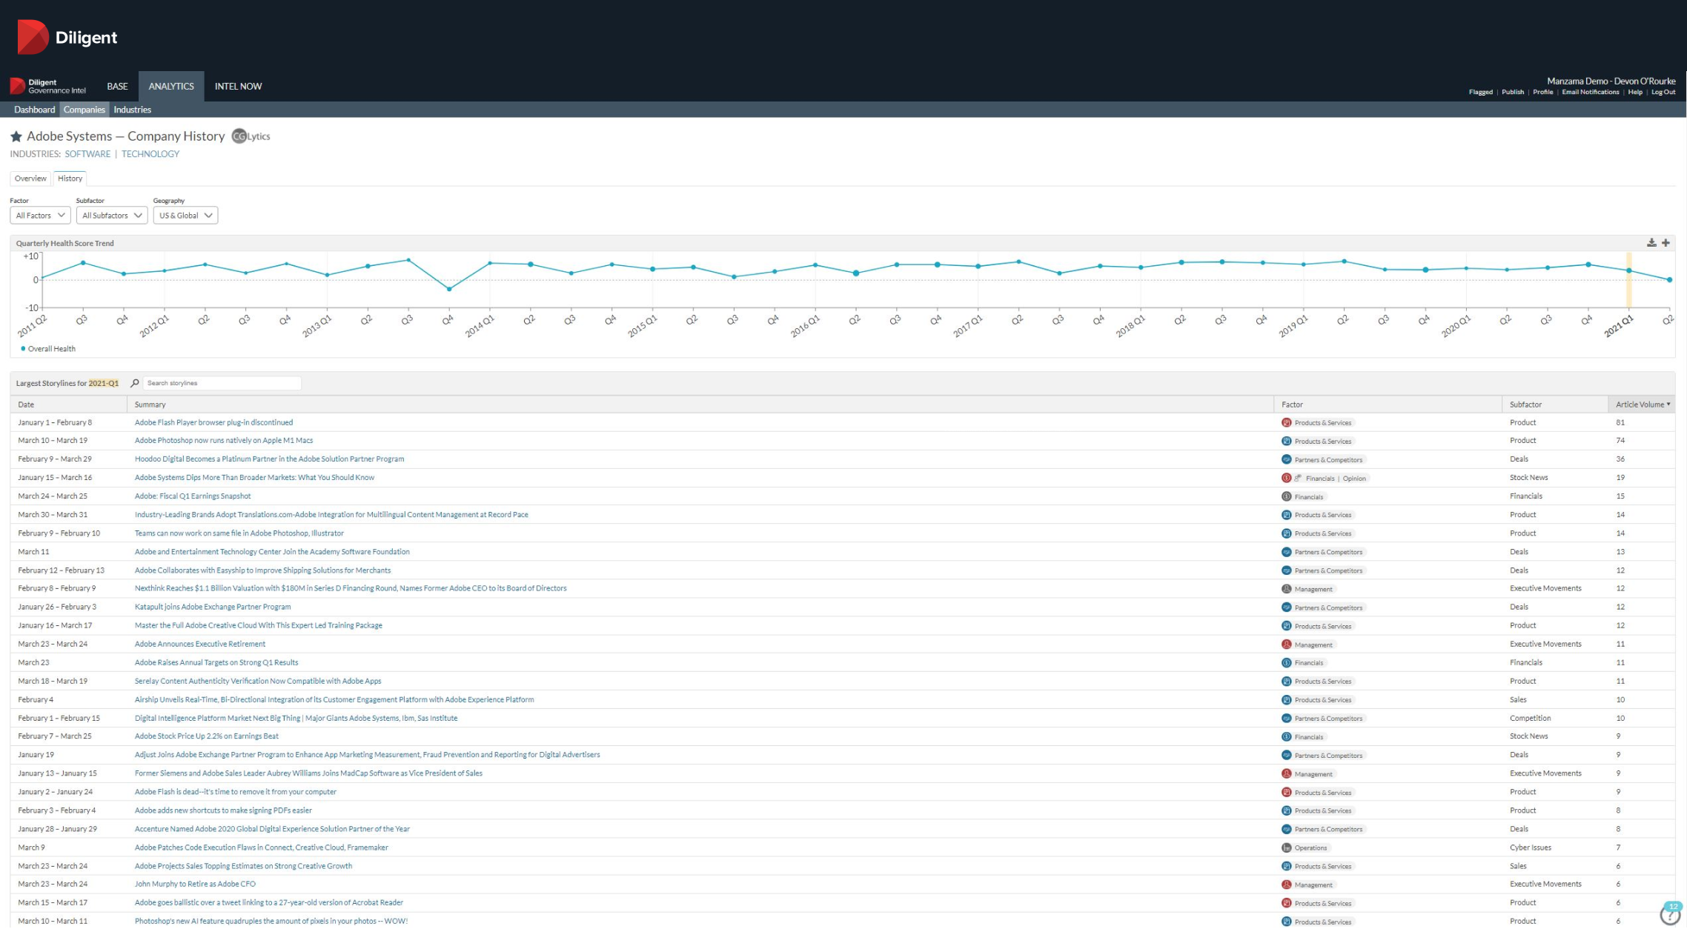Image resolution: width=1687 pixels, height=929 pixels.
Task: Toggle the favorite star beside Adobe Systems
Action: coord(16,136)
